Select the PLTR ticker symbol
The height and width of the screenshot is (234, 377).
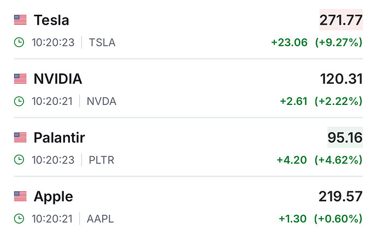(x=102, y=160)
